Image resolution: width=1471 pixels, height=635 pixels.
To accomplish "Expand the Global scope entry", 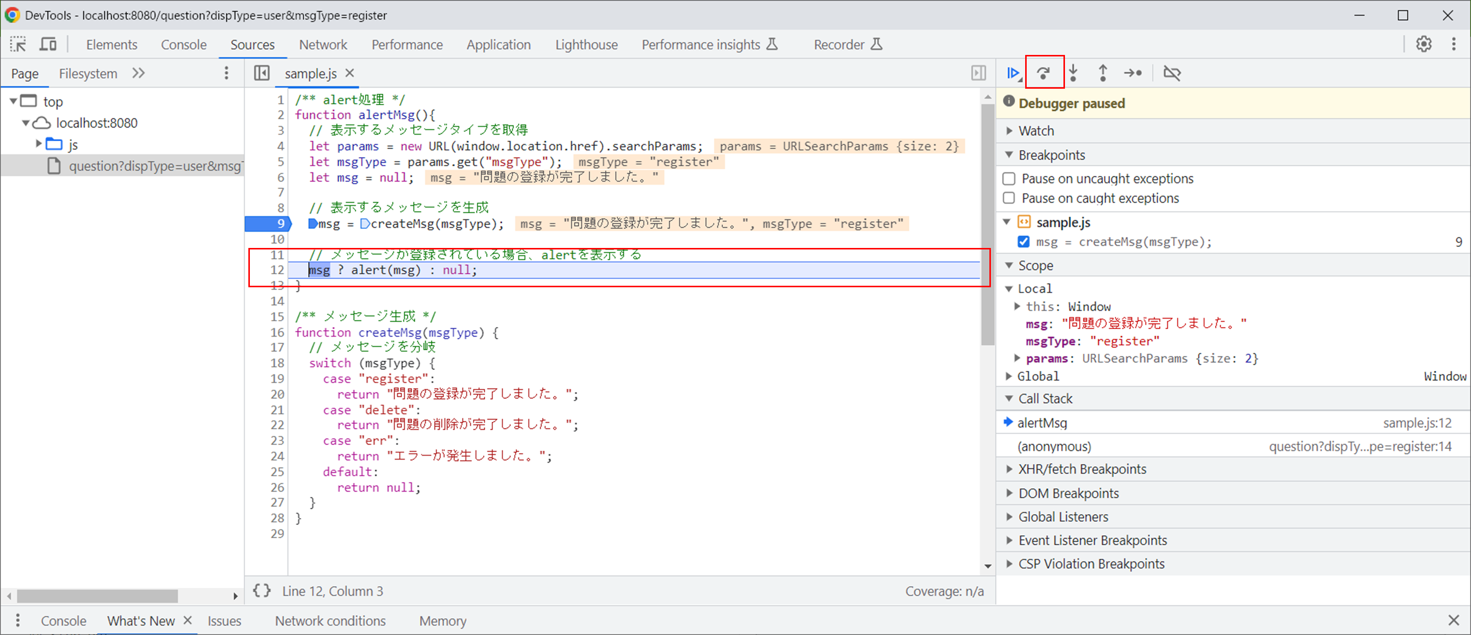I will coord(1010,376).
